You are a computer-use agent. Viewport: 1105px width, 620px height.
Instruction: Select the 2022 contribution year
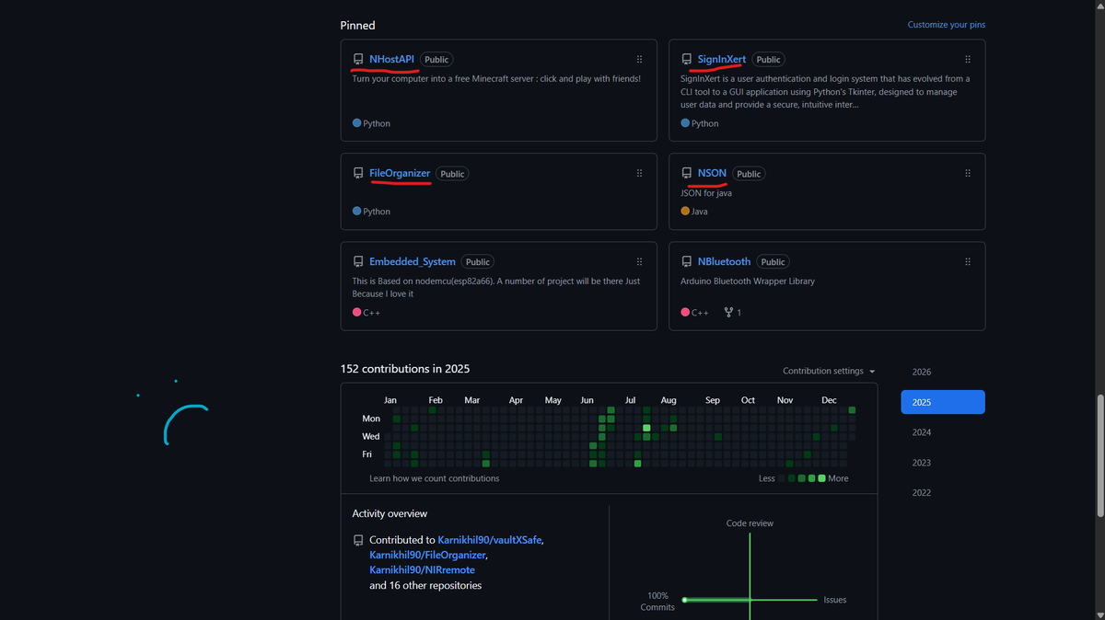(x=922, y=492)
